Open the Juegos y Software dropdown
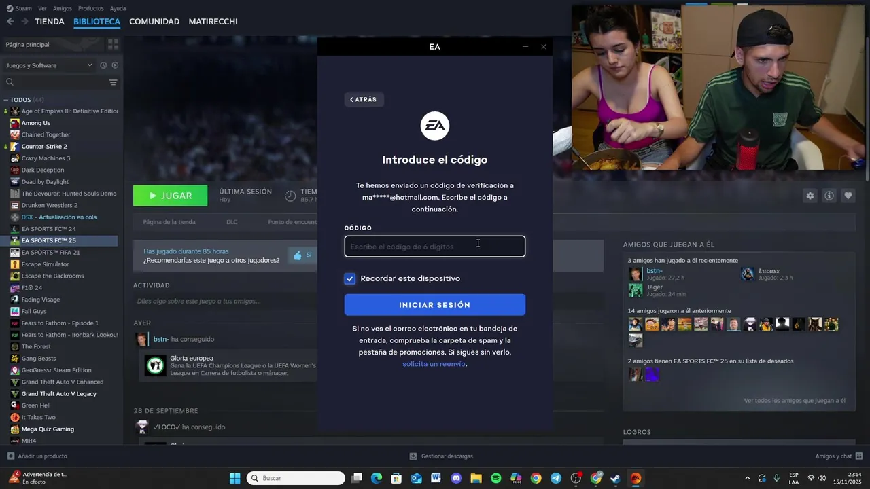 [x=49, y=65]
